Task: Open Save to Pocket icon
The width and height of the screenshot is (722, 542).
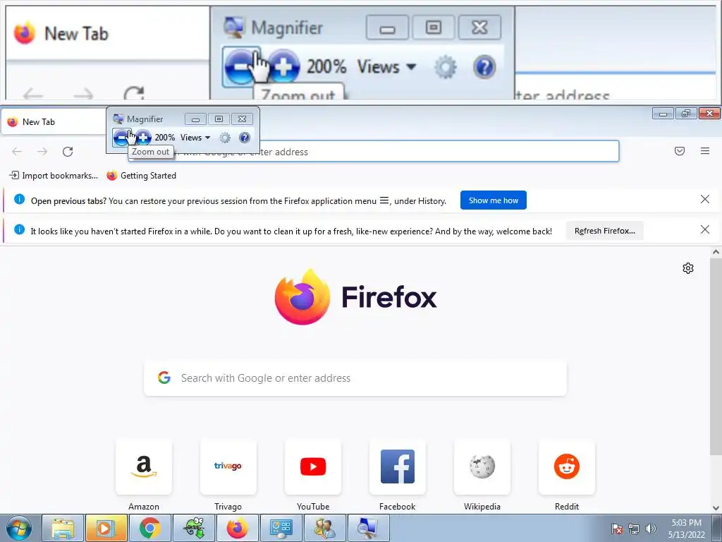Action: tap(680, 151)
